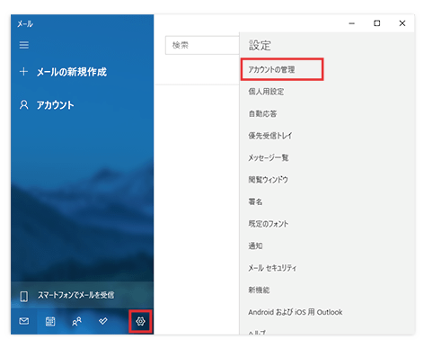Close the Mail window
Image resolution: width=424 pixels, height=348 pixels.
[x=402, y=23]
